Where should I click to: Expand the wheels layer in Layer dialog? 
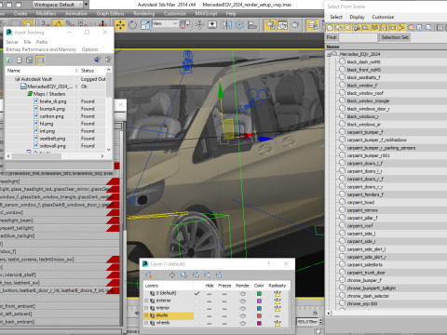tap(146, 323)
